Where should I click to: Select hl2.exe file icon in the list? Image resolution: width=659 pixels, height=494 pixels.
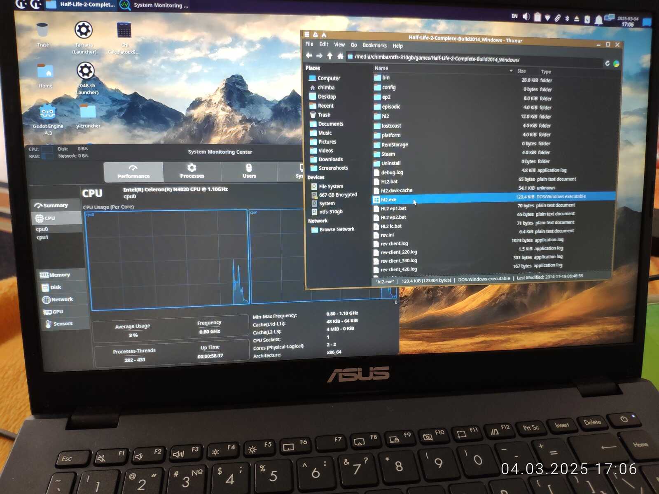tap(376, 200)
